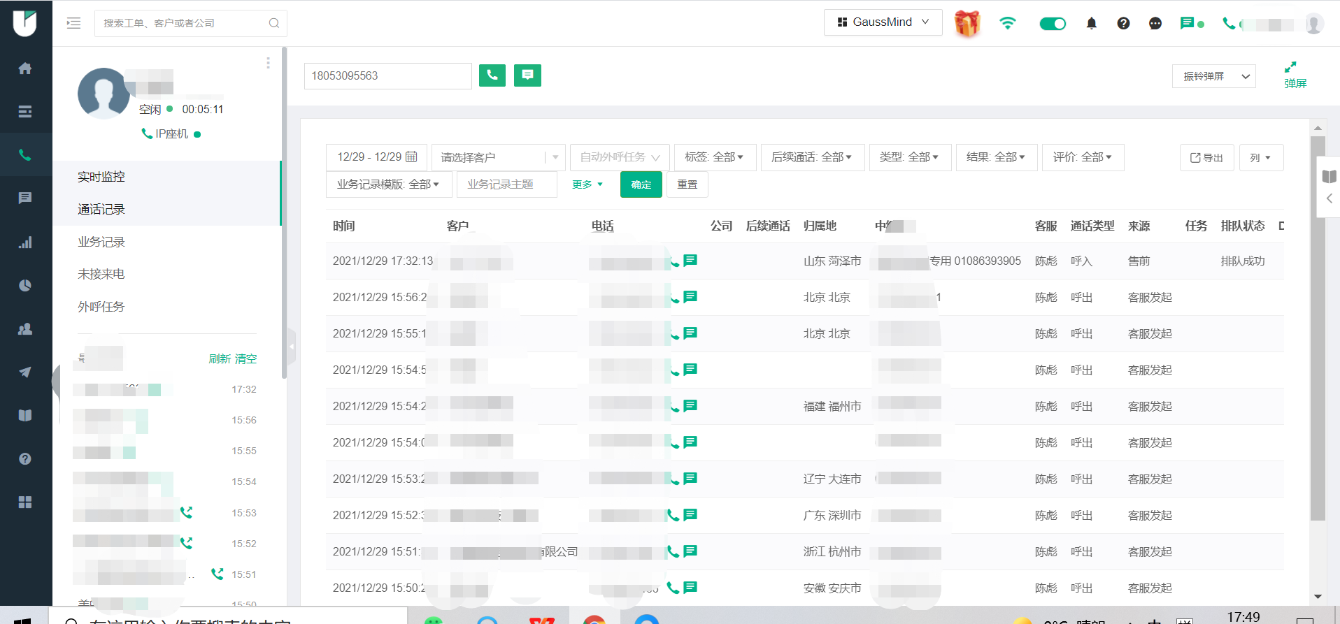1340x624 pixels.
Task: Open the user avatar in top bar
Action: tap(1314, 24)
